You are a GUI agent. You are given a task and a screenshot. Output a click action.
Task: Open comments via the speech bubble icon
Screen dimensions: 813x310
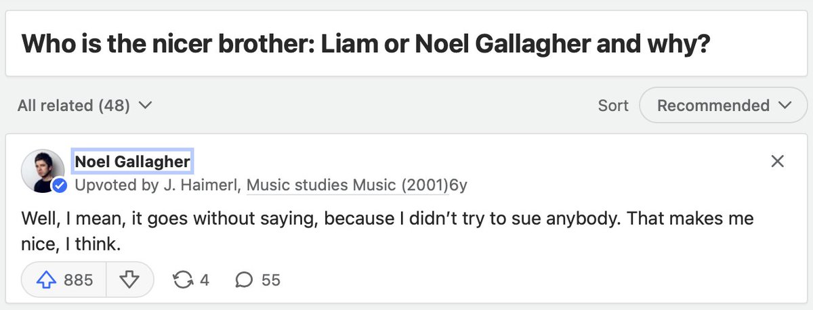(244, 280)
